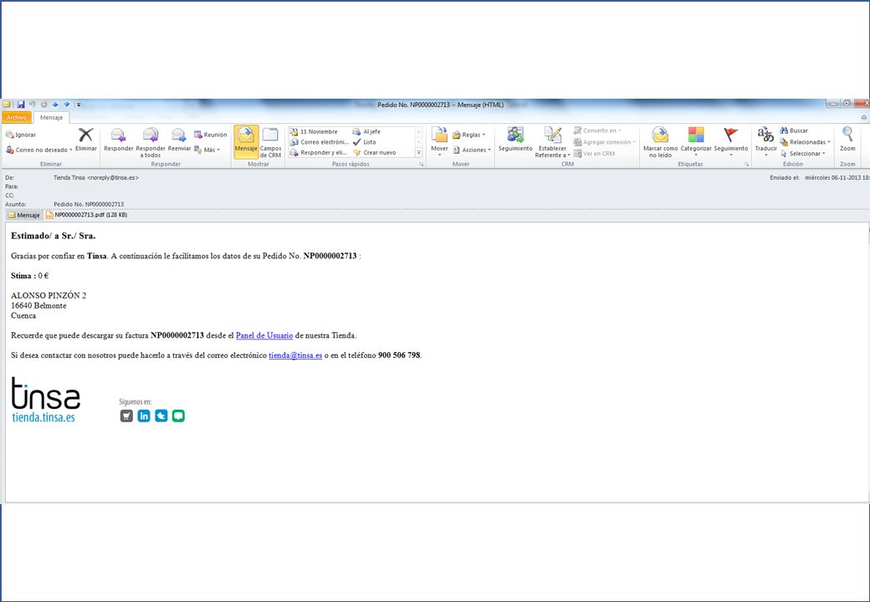The image size is (870, 602).
Task: Click the green chat bubble social icon
Action: pyautogui.click(x=178, y=416)
